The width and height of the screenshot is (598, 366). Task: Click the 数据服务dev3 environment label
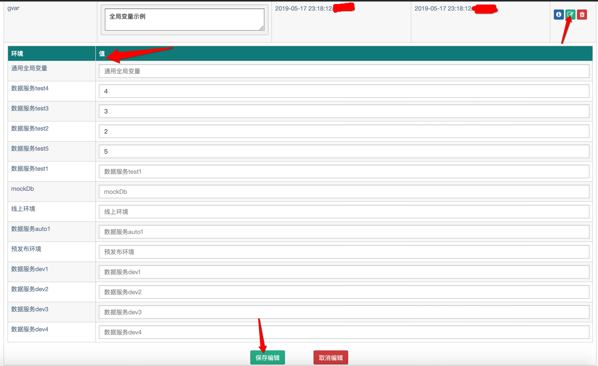tap(30, 309)
